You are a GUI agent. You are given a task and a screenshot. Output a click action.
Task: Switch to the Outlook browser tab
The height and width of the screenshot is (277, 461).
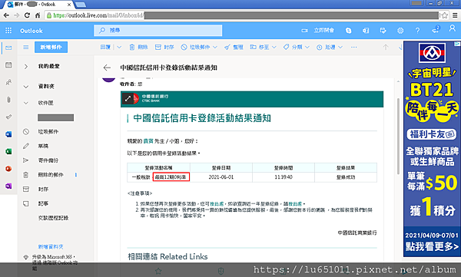38,5
